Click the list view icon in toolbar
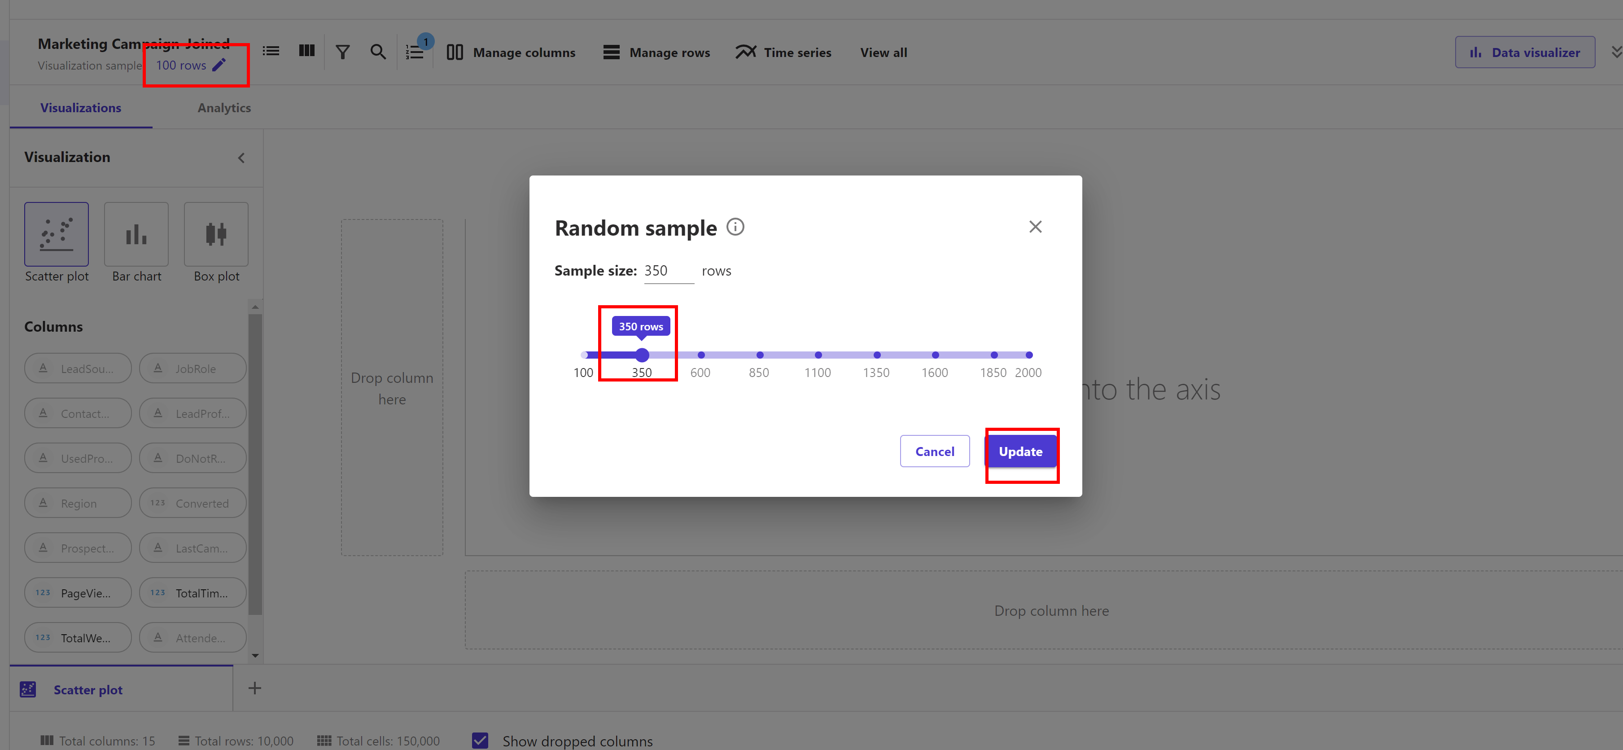The width and height of the screenshot is (1623, 750). 271,51
